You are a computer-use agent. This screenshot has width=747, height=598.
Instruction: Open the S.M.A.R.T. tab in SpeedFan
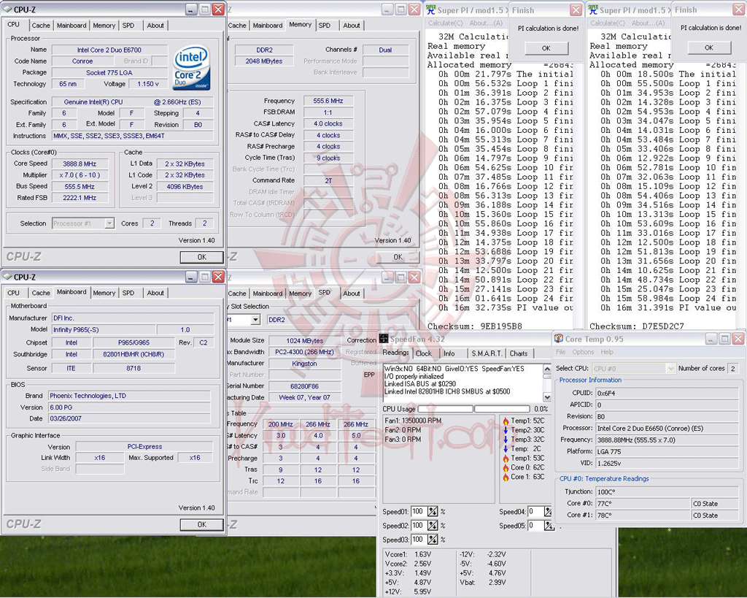pyautogui.click(x=487, y=353)
